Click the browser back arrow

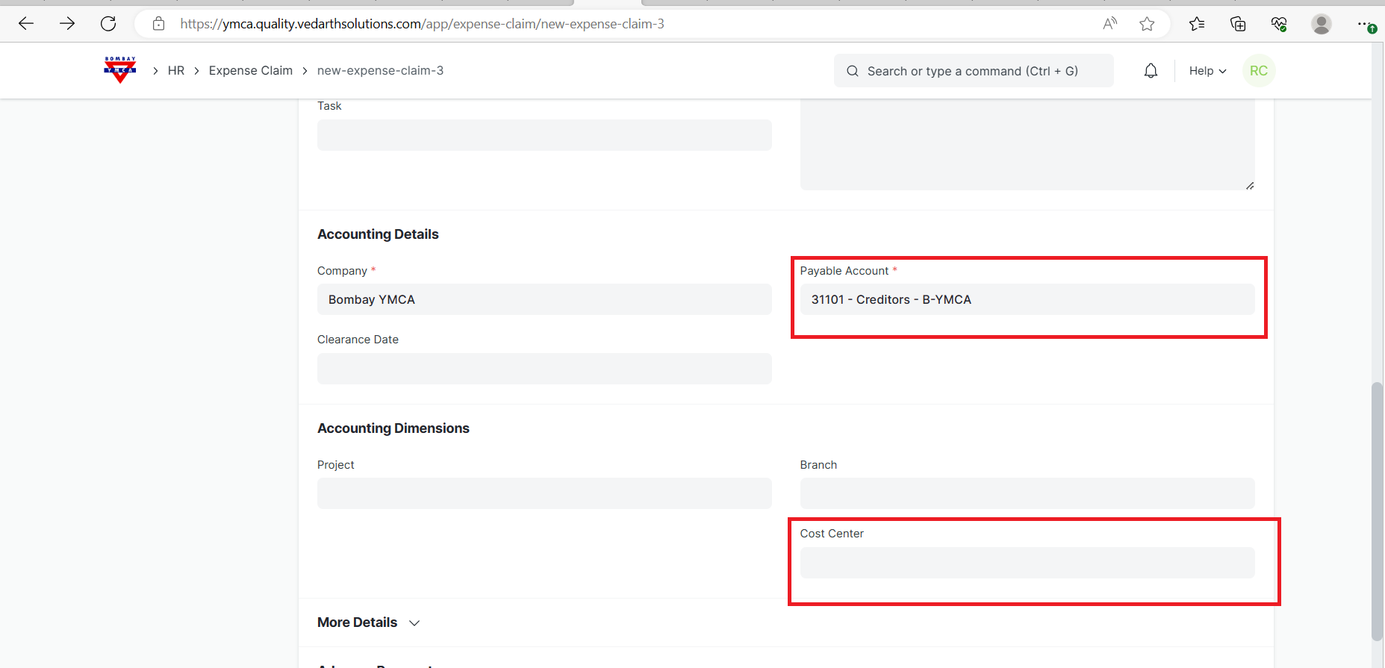pos(26,24)
